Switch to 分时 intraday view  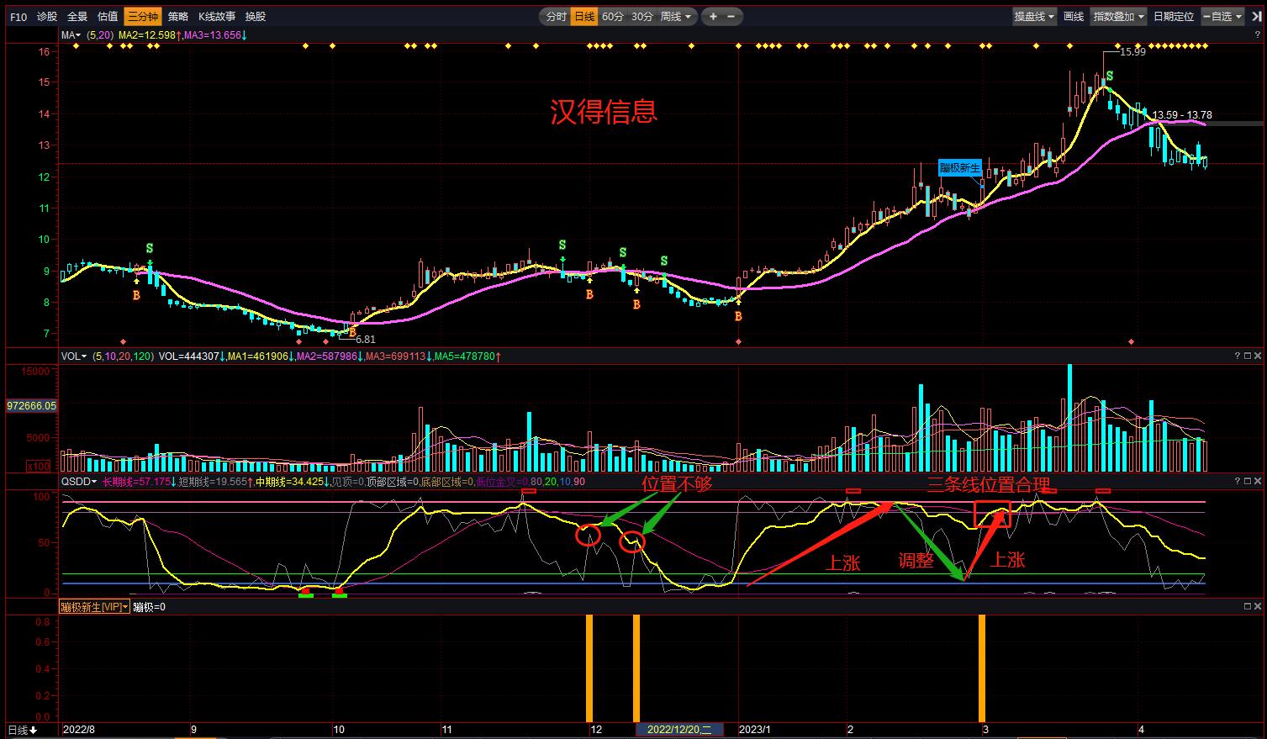pos(556,17)
